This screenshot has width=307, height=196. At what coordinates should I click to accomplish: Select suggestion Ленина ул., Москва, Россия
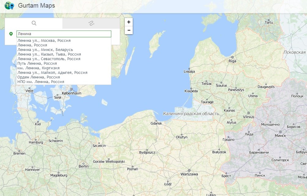(44, 41)
